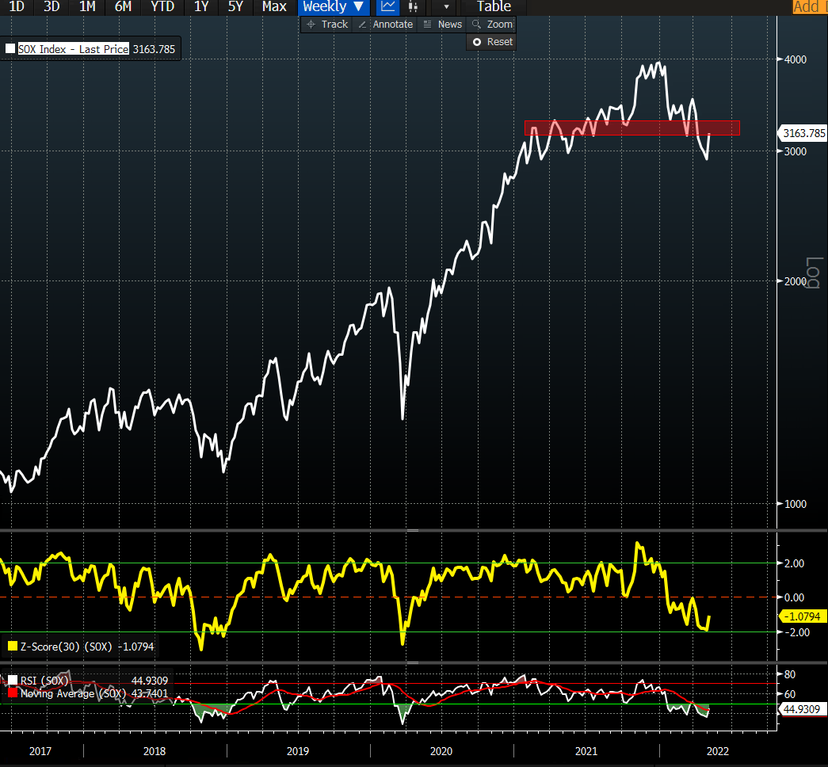Set the range to 1M
The image size is (828, 767).
click(x=87, y=7)
